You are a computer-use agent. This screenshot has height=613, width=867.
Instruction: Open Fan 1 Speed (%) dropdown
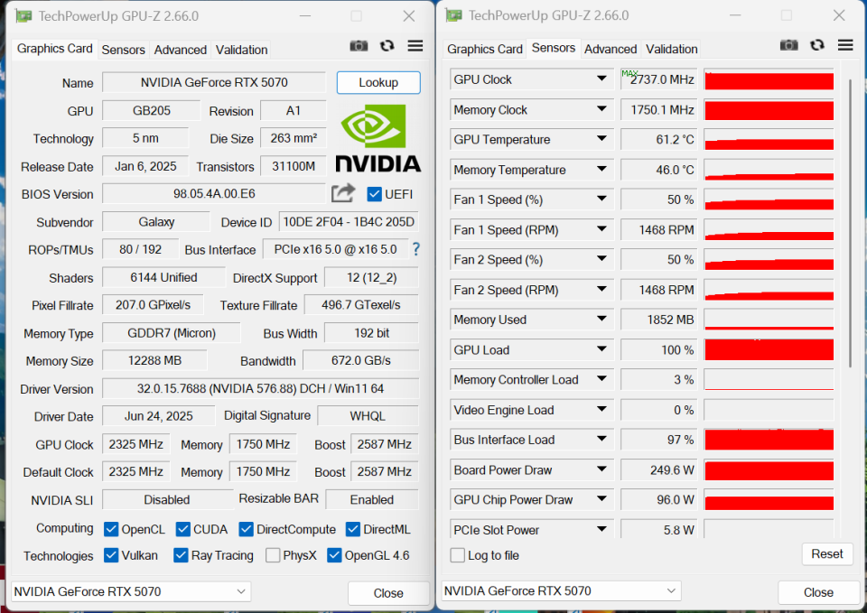coord(601,199)
